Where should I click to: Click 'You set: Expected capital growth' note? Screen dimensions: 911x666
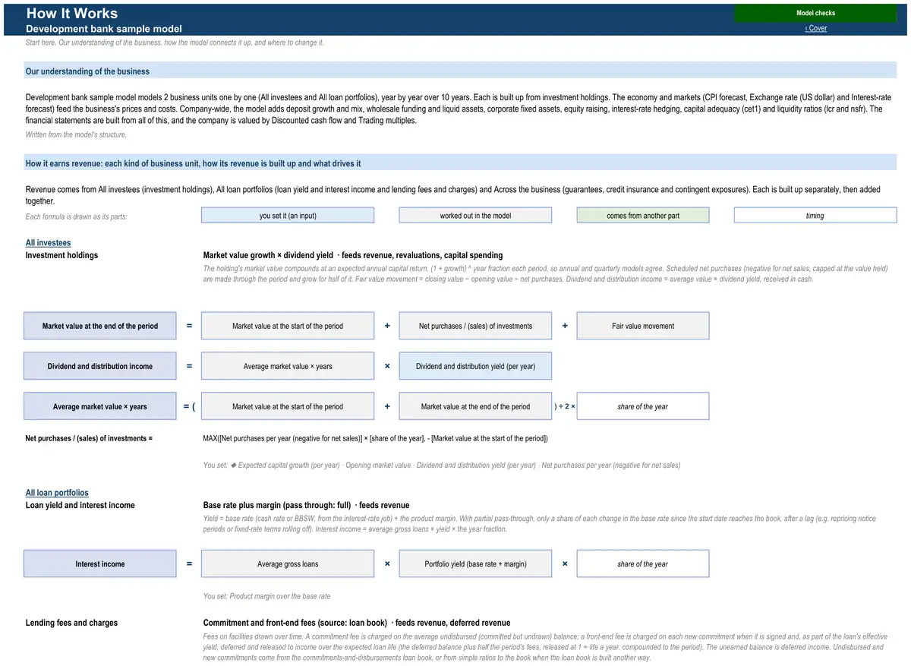(x=442, y=465)
